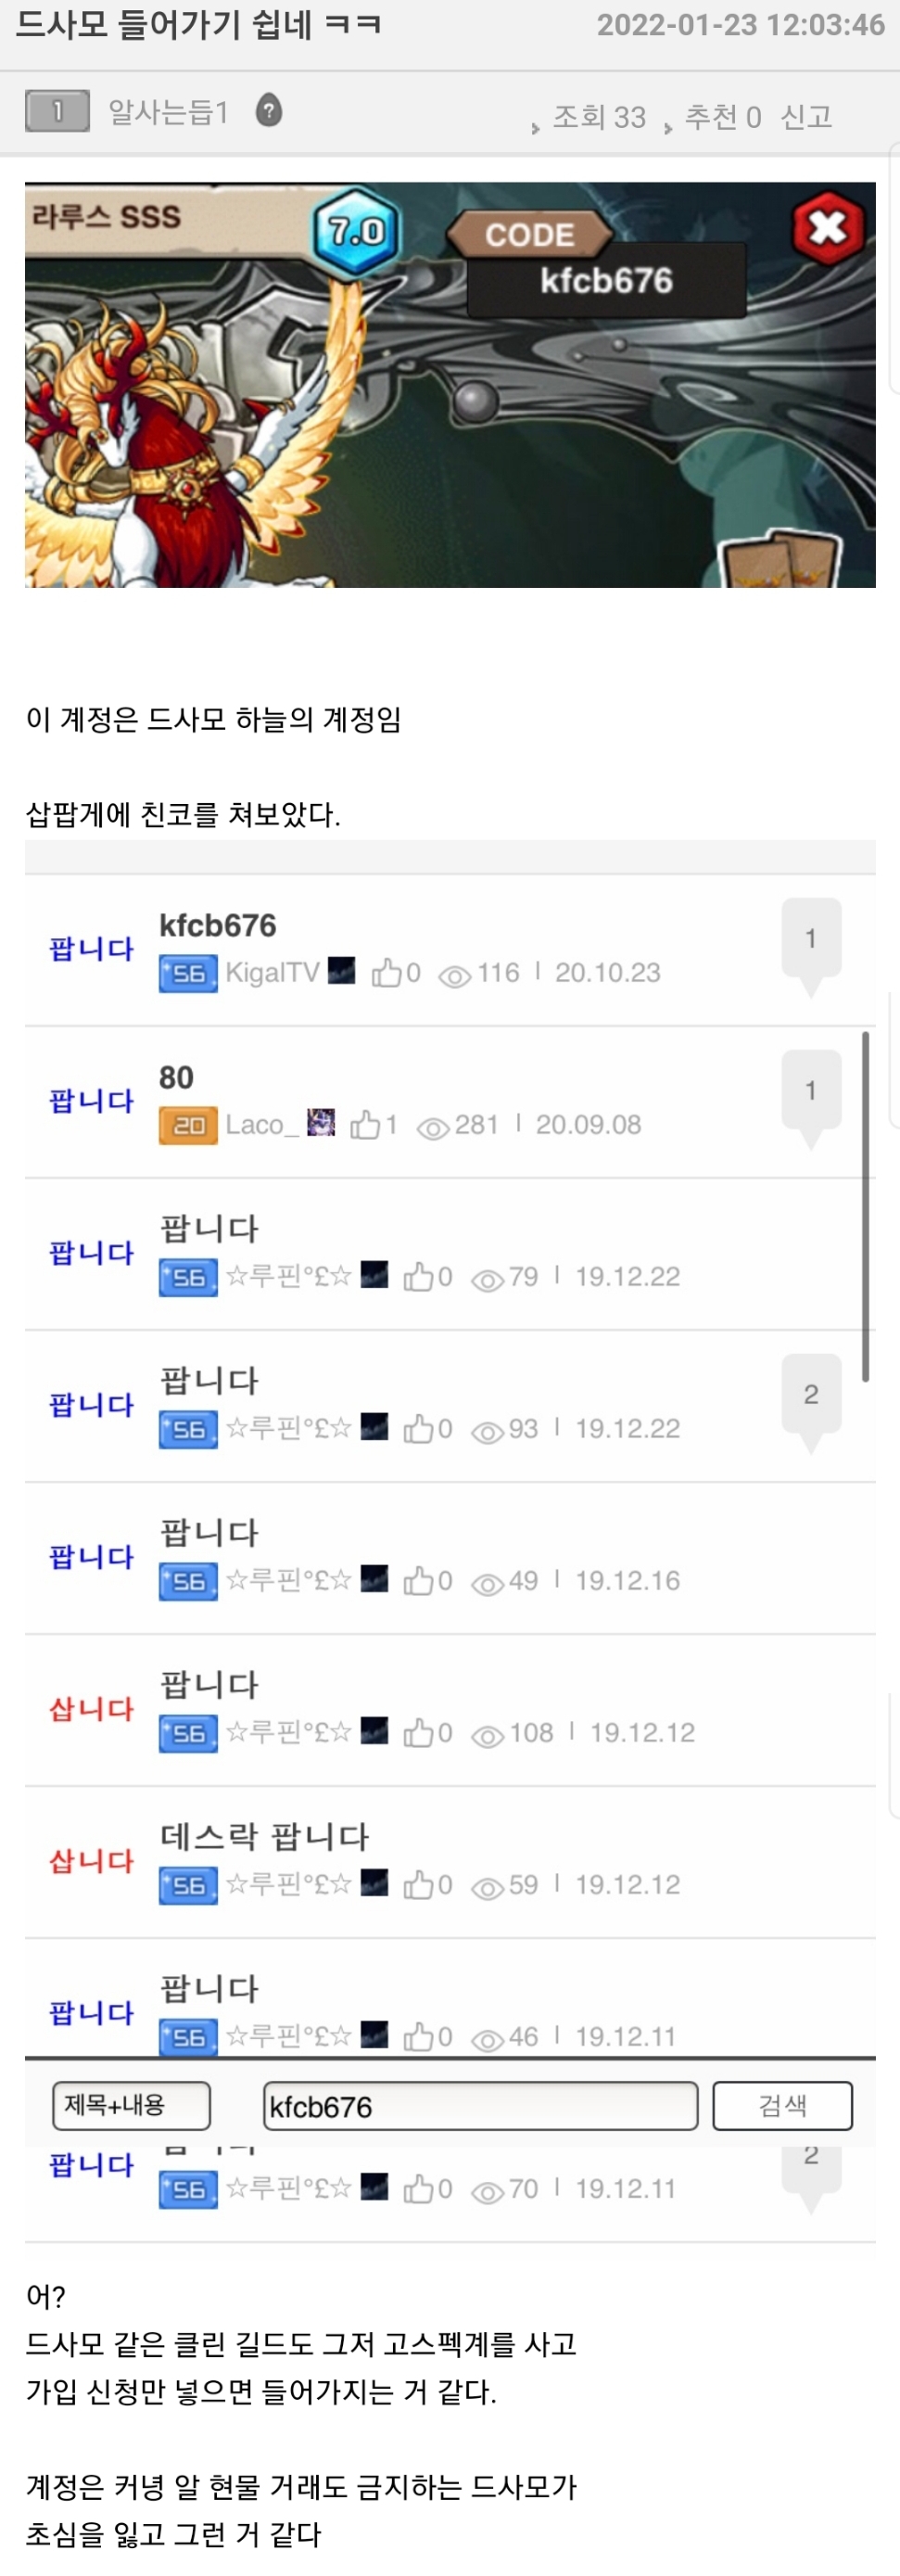This screenshot has width=900, height=2576.
Task: Click the CODE label in game image
Action: (x=529, y=235)
